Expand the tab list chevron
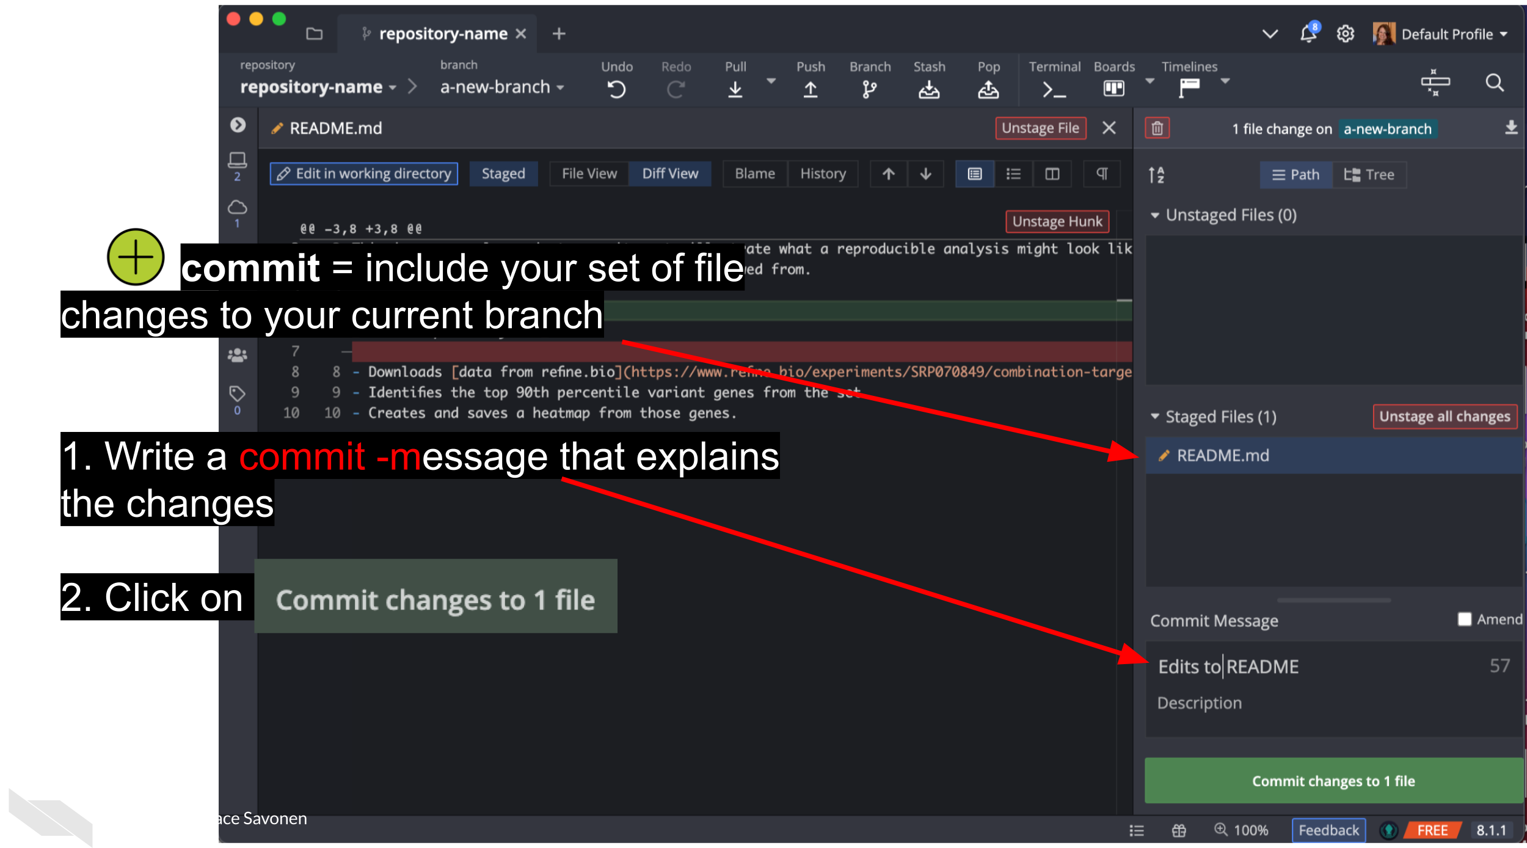1527x848 pixels. pos(1270,34)
